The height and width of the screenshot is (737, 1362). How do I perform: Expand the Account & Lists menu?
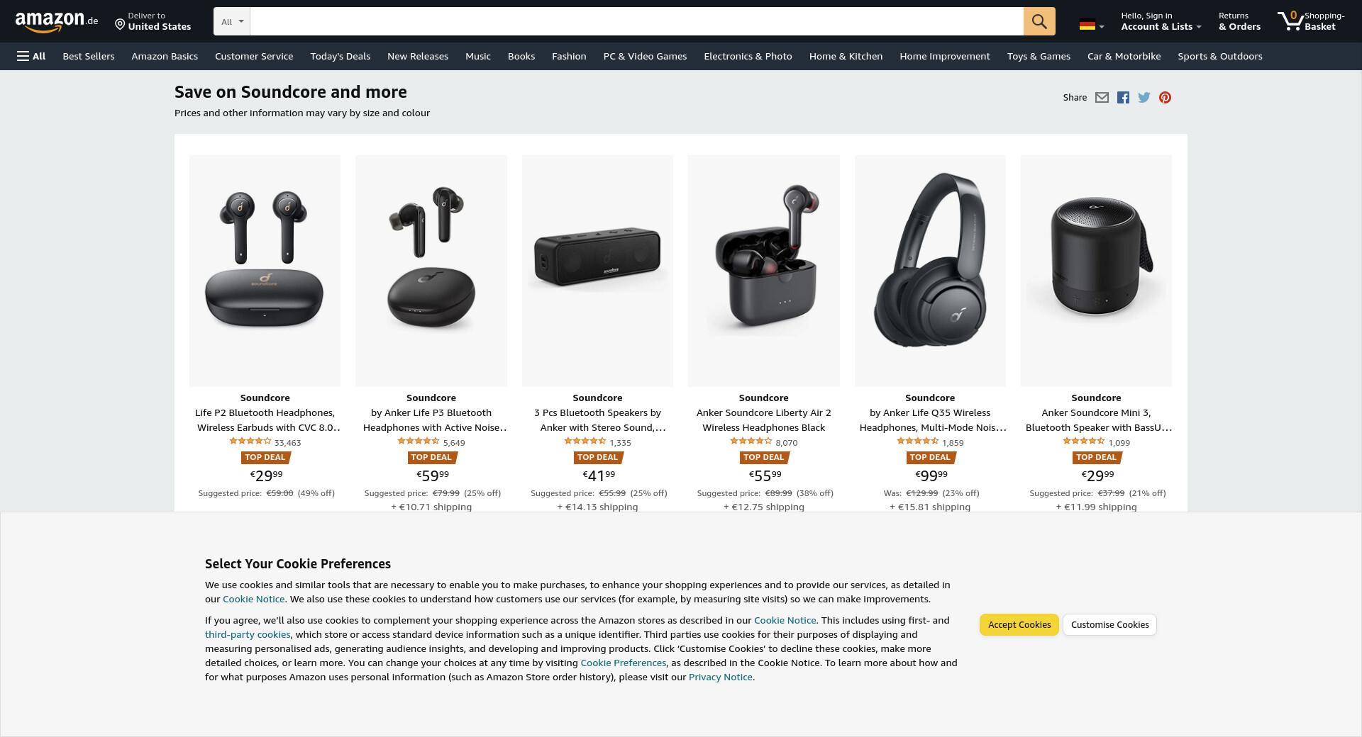click(1161, 21)
